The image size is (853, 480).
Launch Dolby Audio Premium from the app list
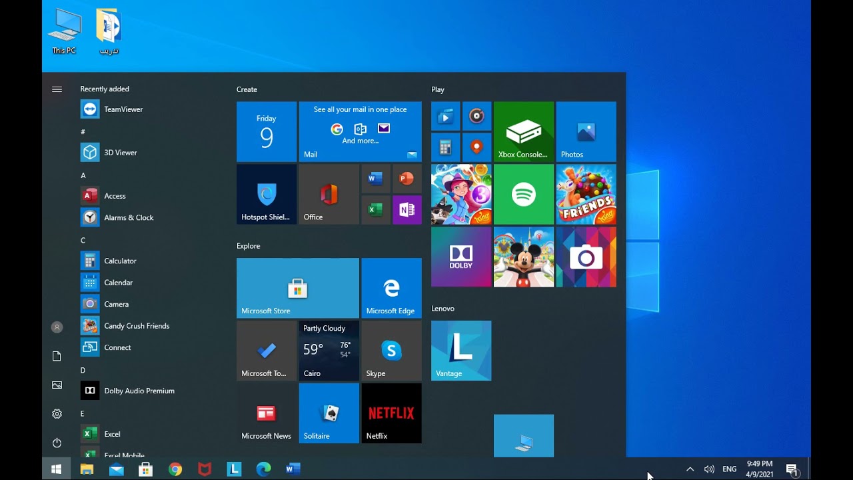153,391
